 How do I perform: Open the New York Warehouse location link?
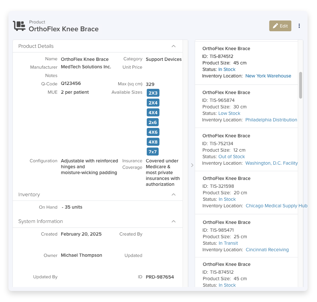coord(268,76)
